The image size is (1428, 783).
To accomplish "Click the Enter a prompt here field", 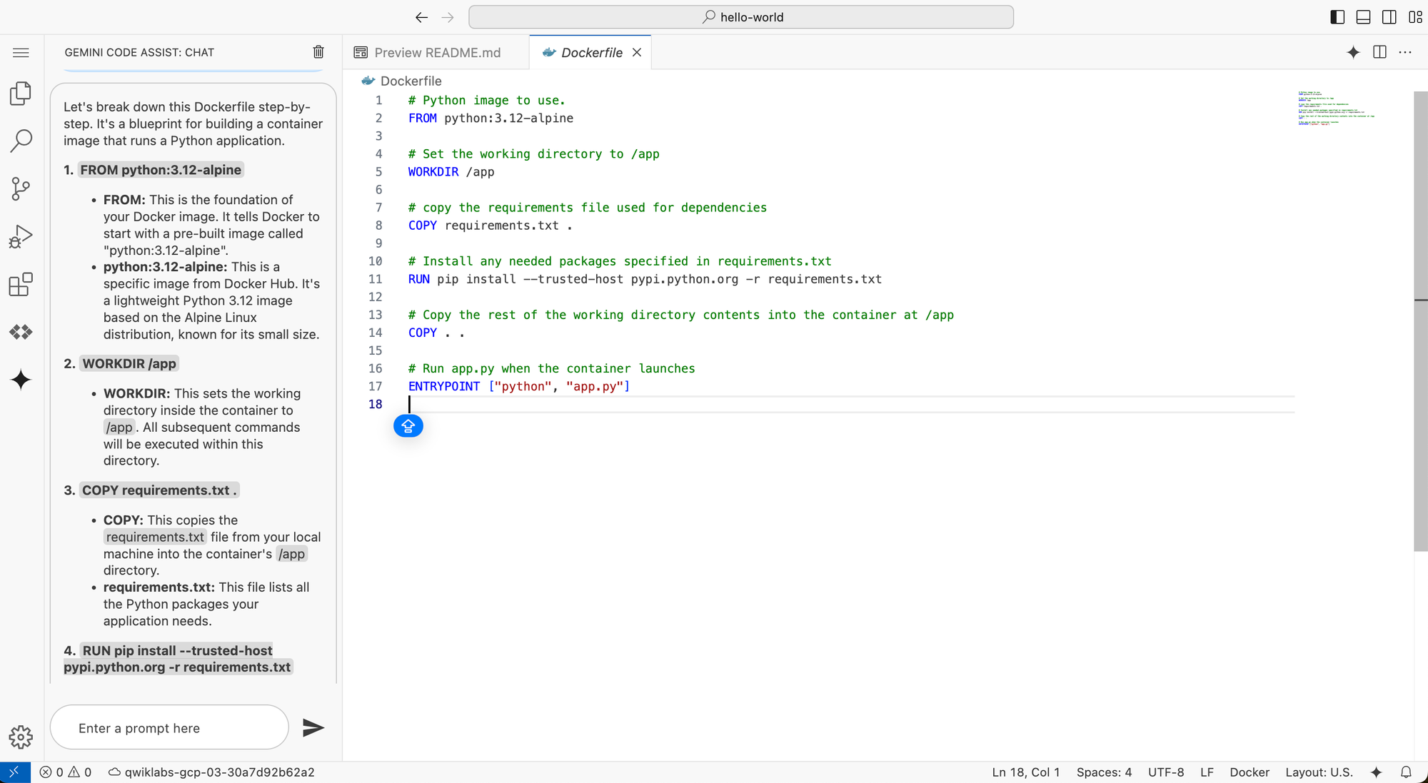I will point(169,728).
